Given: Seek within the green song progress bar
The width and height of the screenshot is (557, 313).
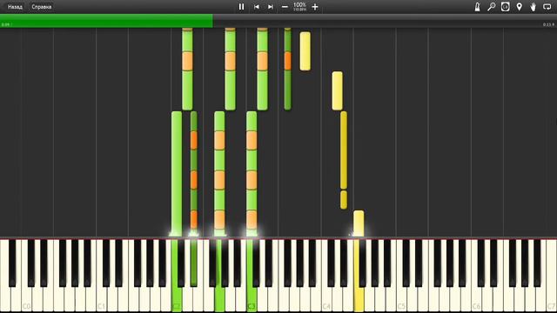Looking at the screenshot, I should pyautogui.click(x=106, y=21).
